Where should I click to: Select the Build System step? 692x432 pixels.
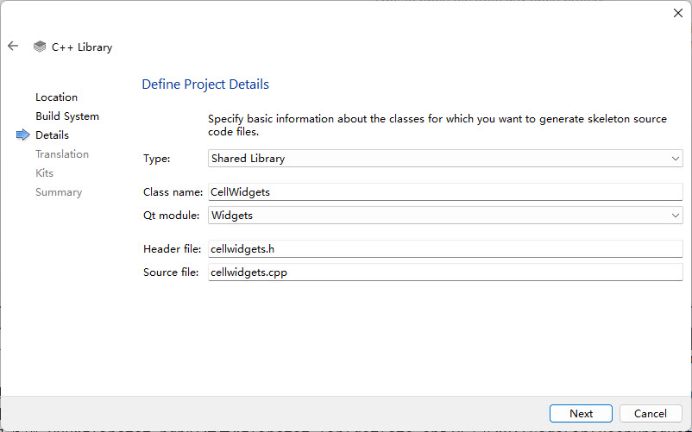pos(67,116)
